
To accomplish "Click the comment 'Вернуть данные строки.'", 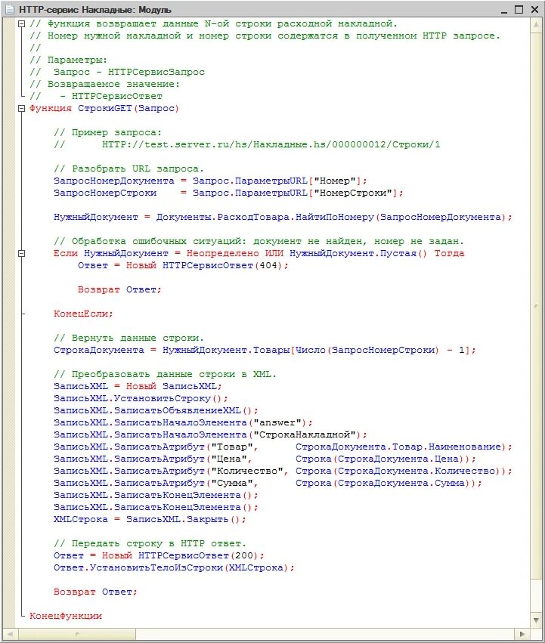I will coord(129,339).
